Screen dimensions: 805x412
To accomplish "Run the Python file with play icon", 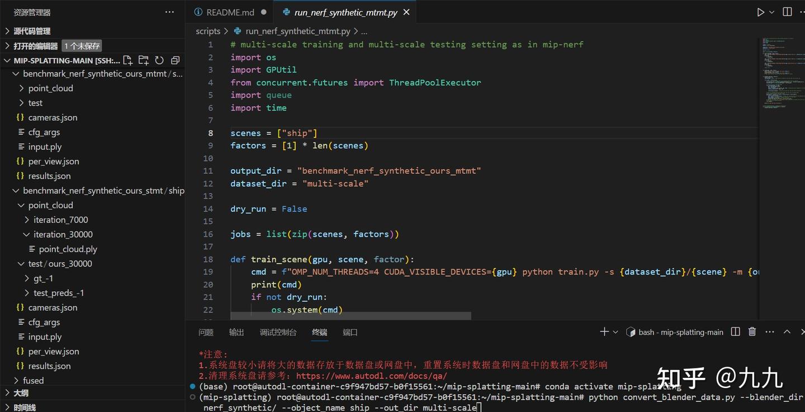I will tap(760, 12).
